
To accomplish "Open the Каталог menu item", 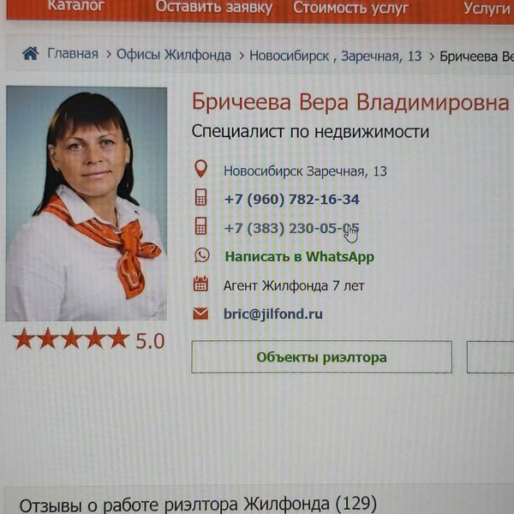I will 76,6.
